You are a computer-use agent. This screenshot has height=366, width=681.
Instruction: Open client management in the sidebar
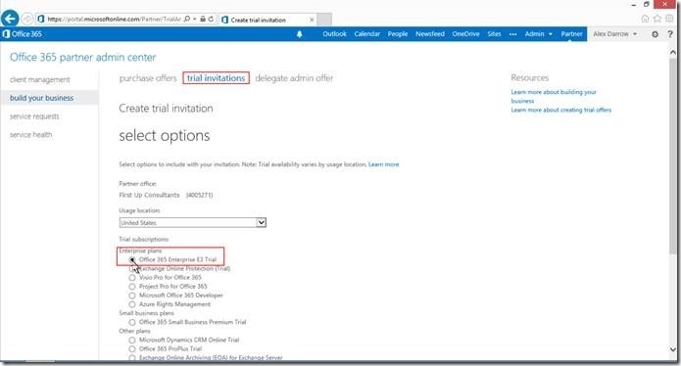point(40,80)
